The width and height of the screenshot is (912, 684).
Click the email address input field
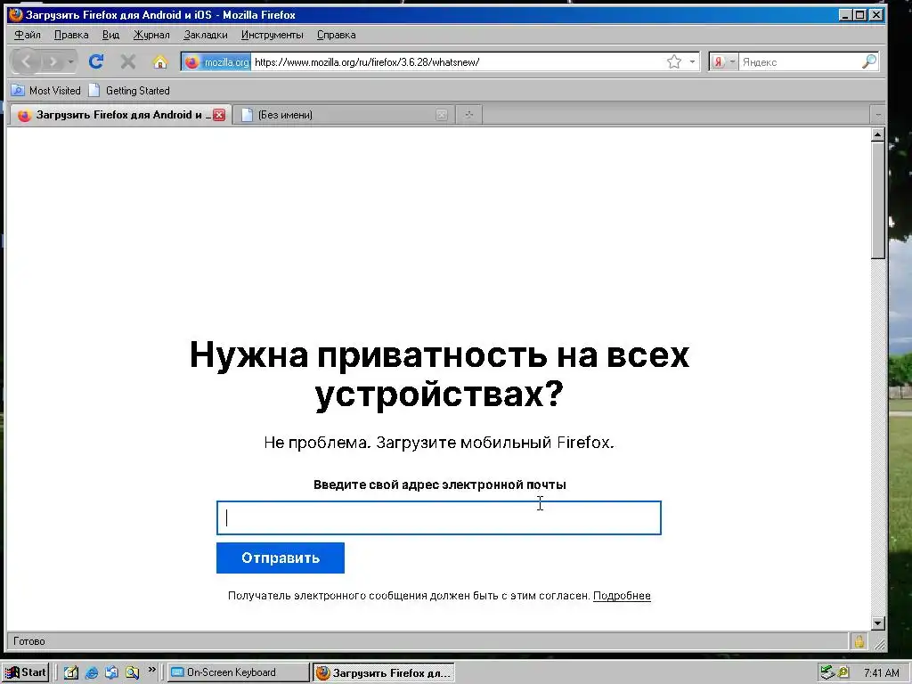click(438, 517)
